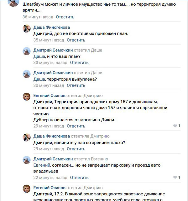
Task: Reply to Dmitry's comment from 33 minutes ago
Action: 79,63
